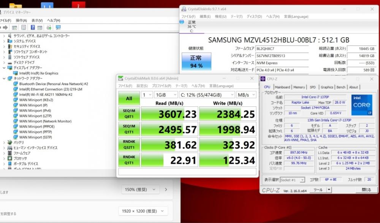
Task: Open the 1GiB test size dropdown
Action: [166, 95]
